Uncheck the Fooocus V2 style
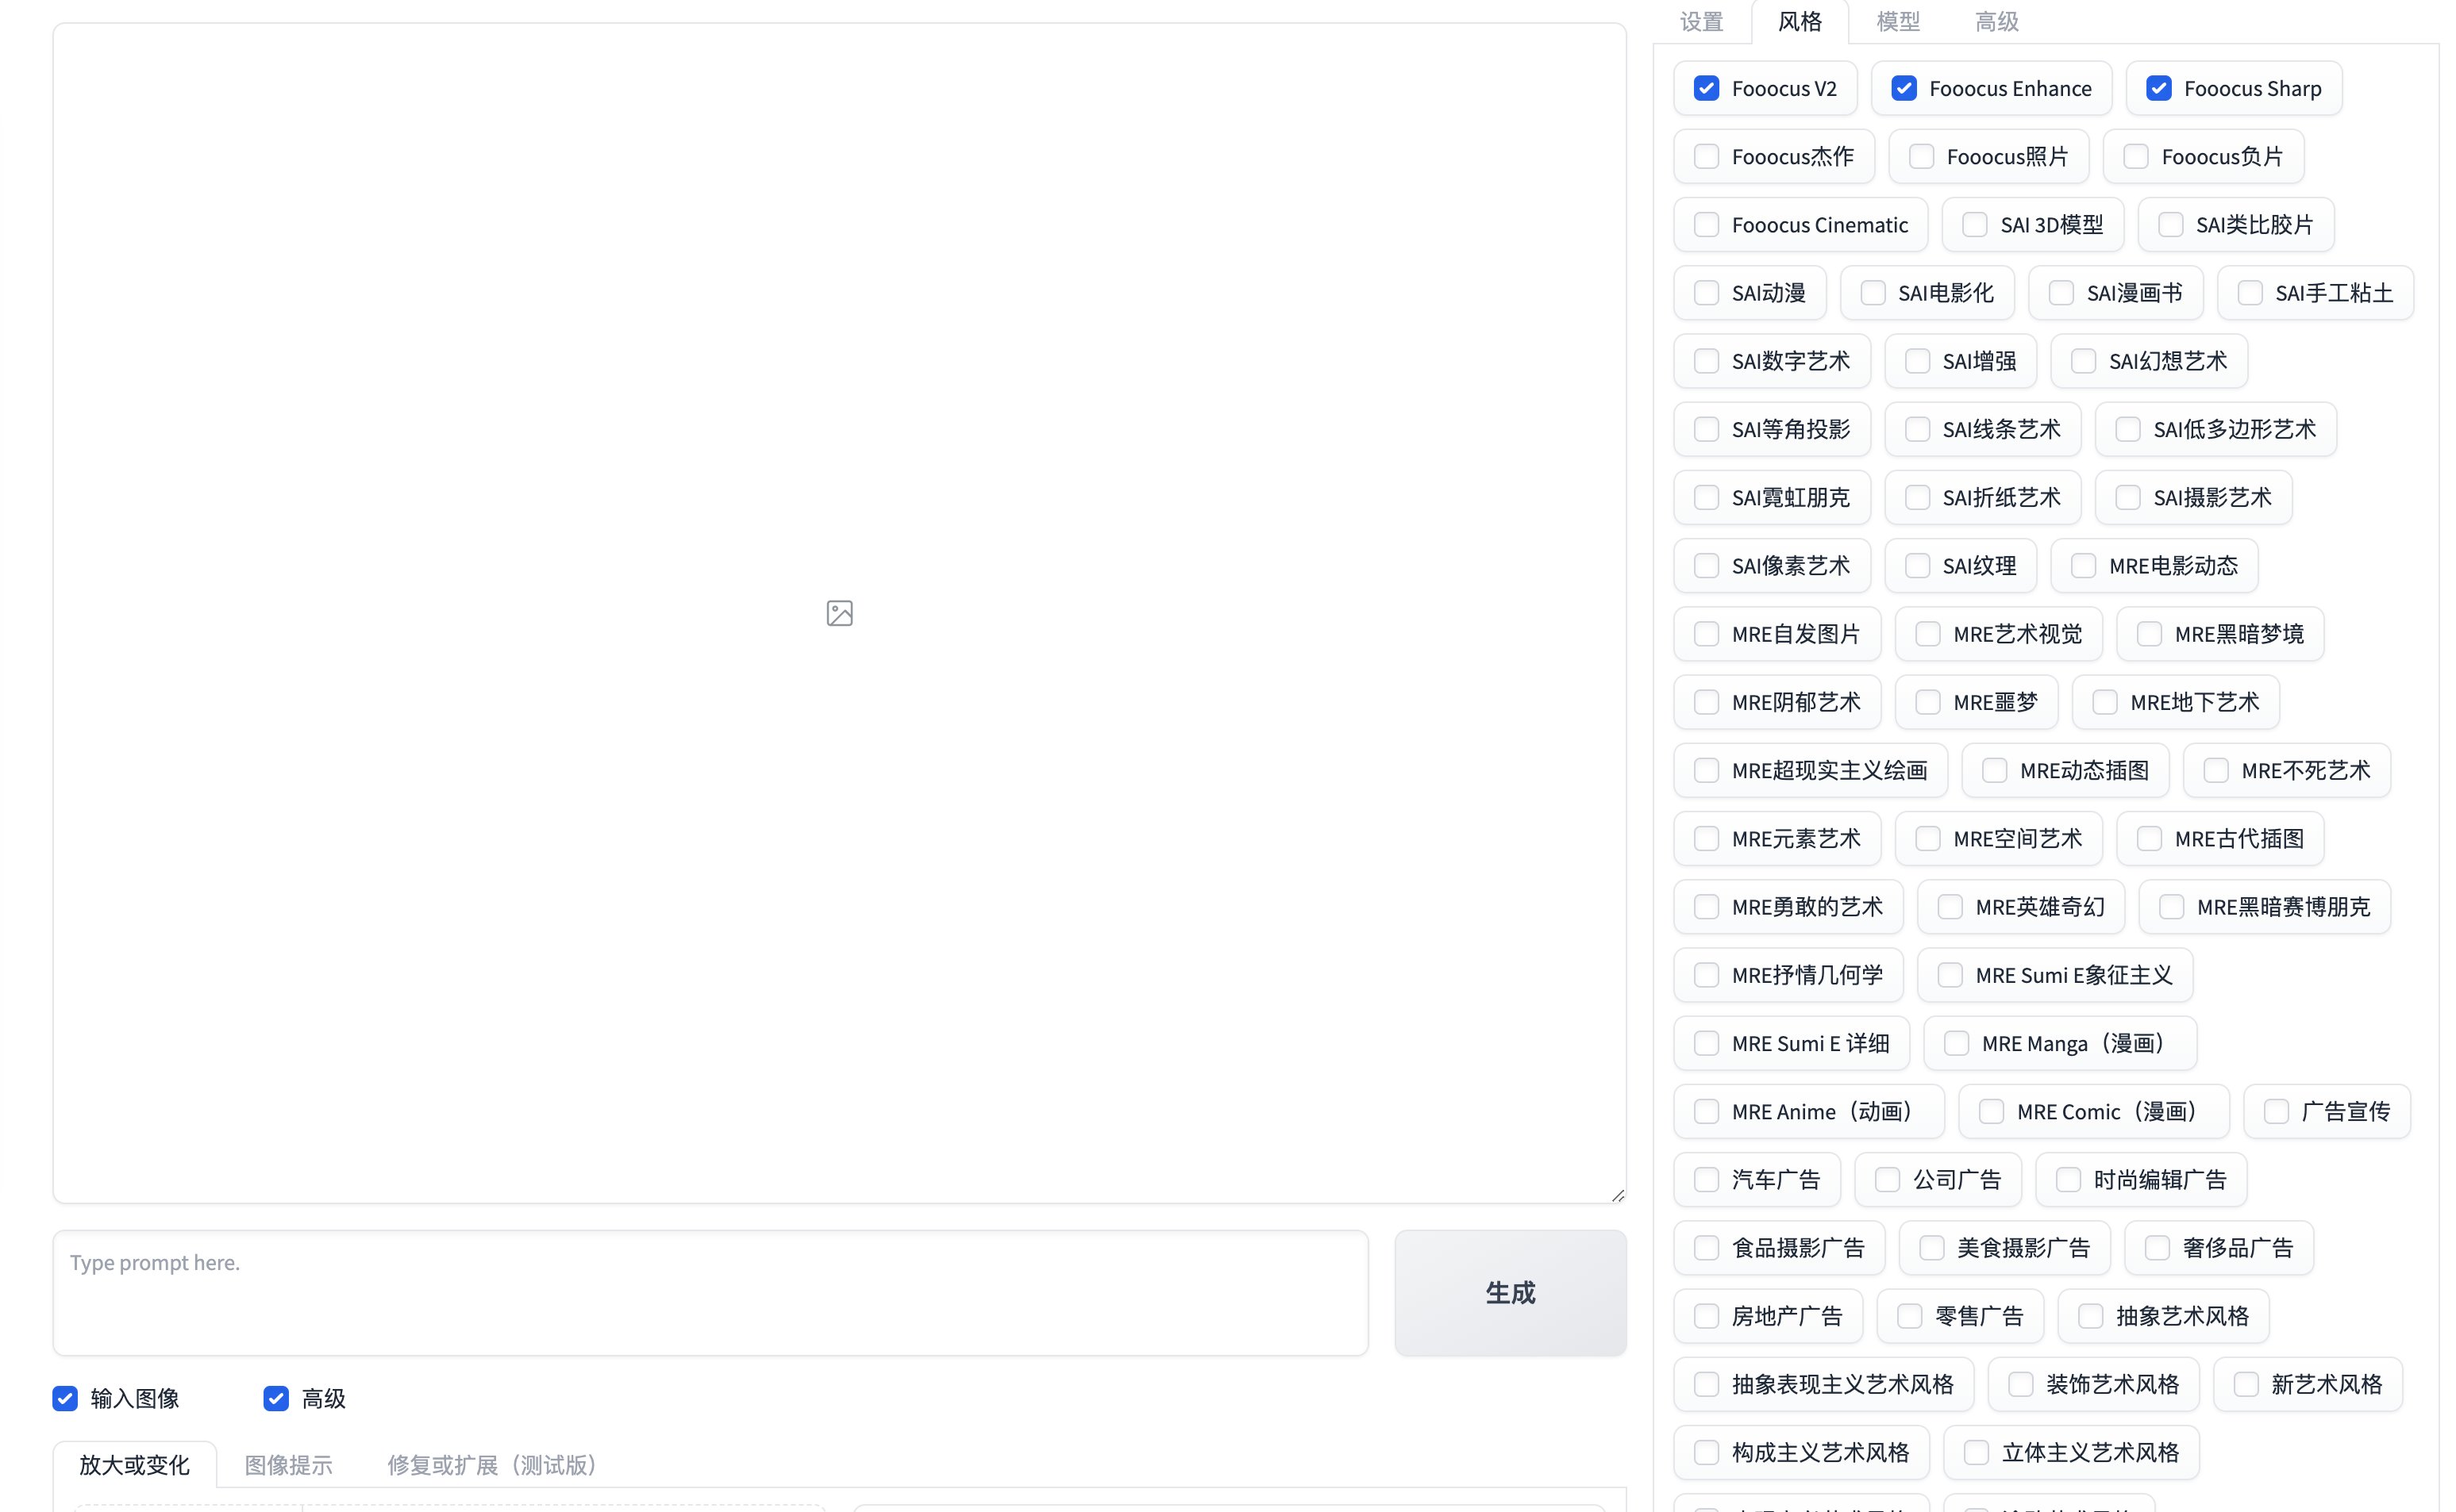Image resolution: width=2456 pixels, height=1512 pixels. coord(1706,88)
